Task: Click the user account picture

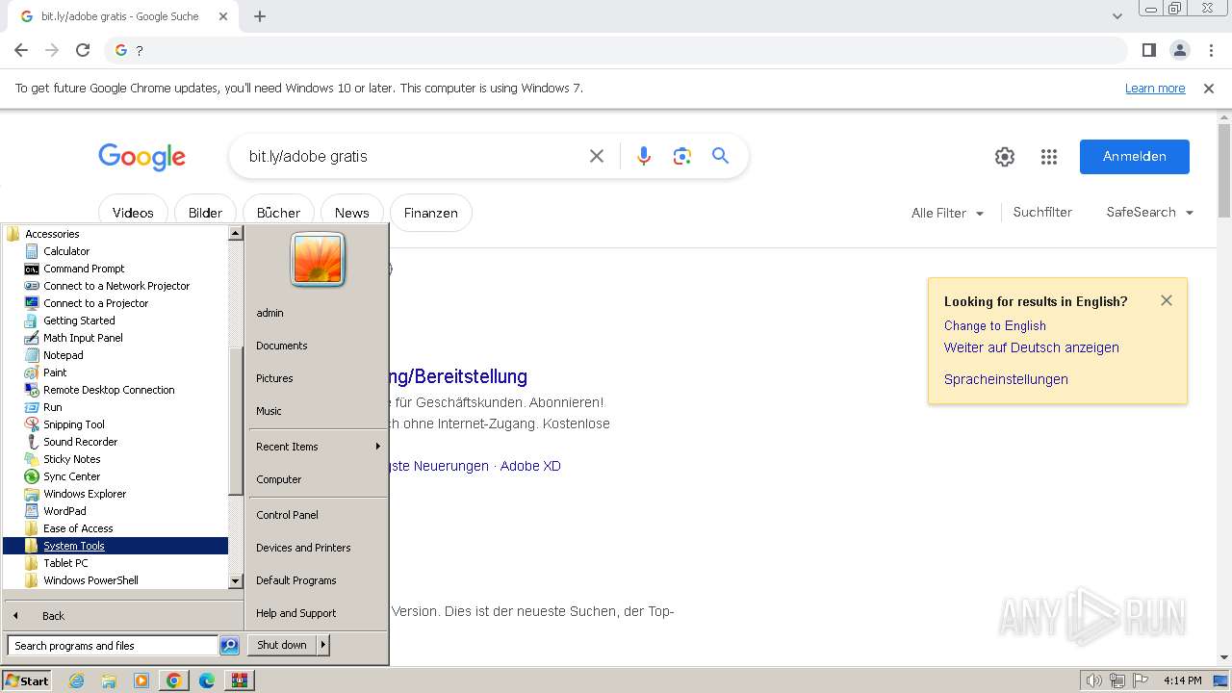Action: (x=318, y=260)
